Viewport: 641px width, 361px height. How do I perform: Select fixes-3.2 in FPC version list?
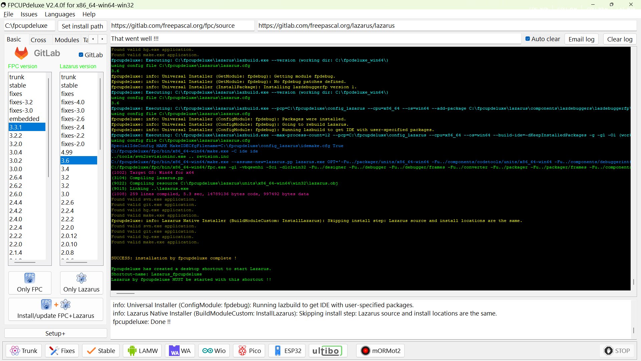pyautogui.click(x=27, y=102)
